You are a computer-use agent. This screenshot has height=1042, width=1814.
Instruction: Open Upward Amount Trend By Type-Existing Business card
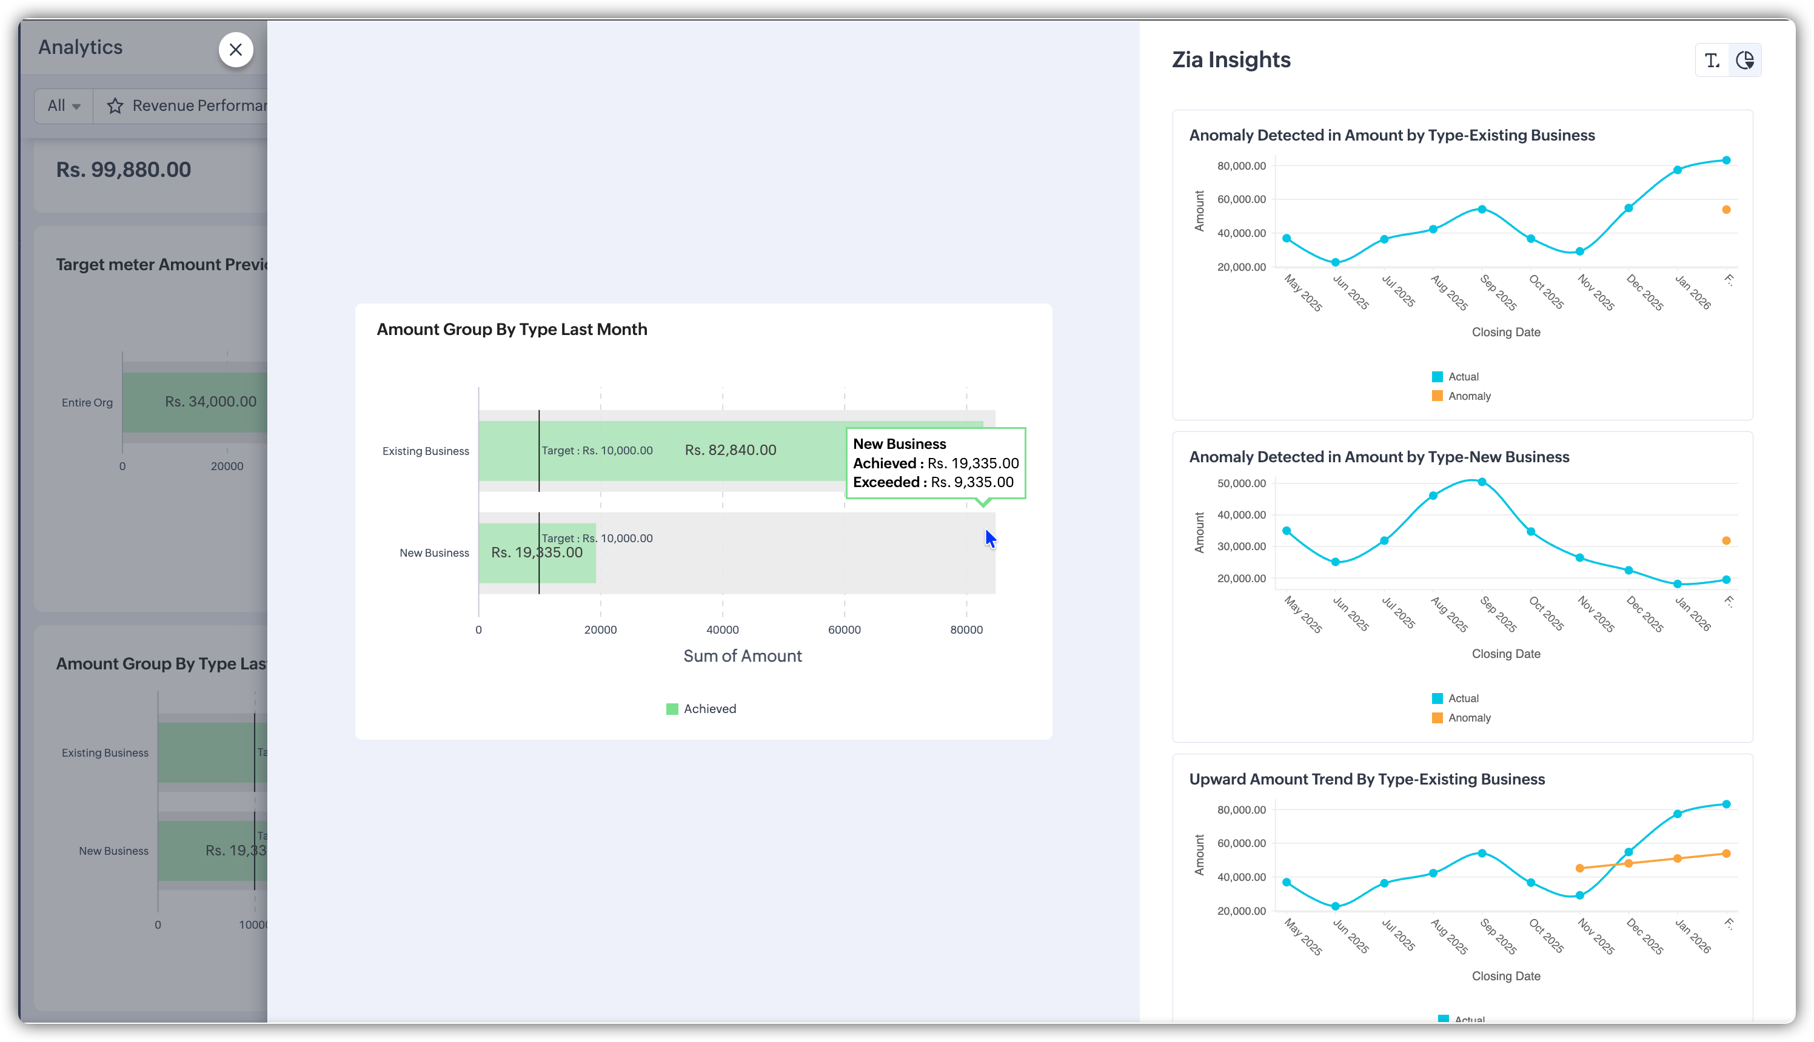tap(1367, 778)
